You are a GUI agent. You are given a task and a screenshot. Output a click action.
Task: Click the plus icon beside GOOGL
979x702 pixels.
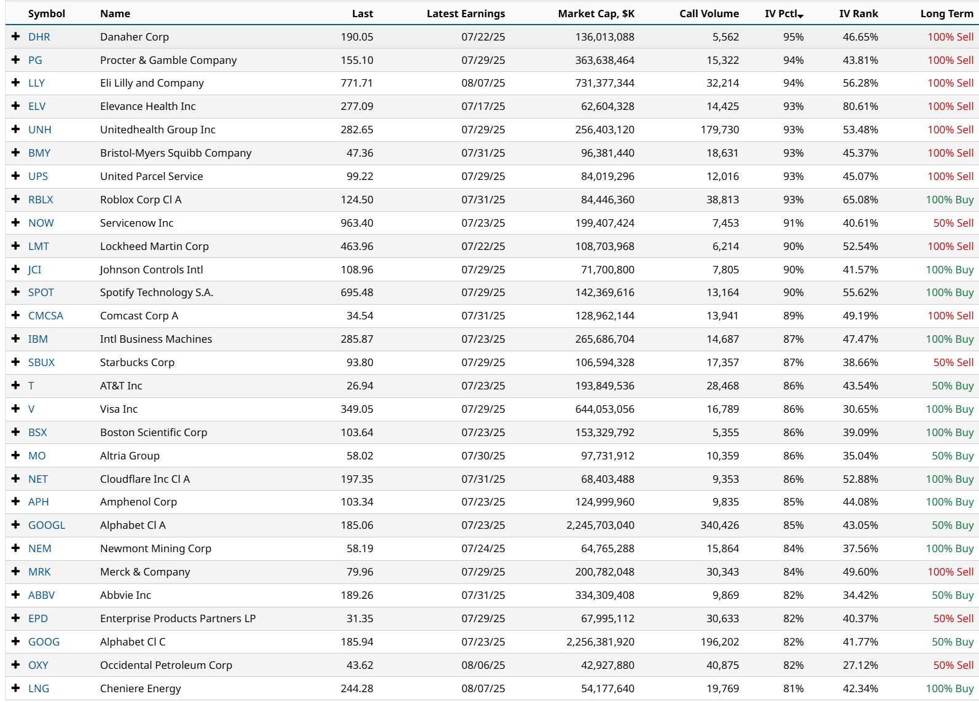(x=16, y=525)
